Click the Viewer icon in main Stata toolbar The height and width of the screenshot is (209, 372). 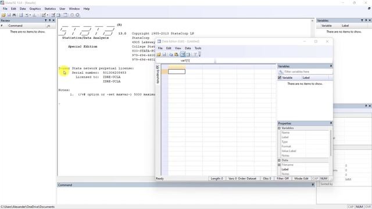pyautogui.click(x=27, y=15)
